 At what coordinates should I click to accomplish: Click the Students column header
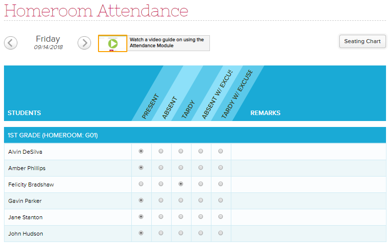(x=24, y=113)
